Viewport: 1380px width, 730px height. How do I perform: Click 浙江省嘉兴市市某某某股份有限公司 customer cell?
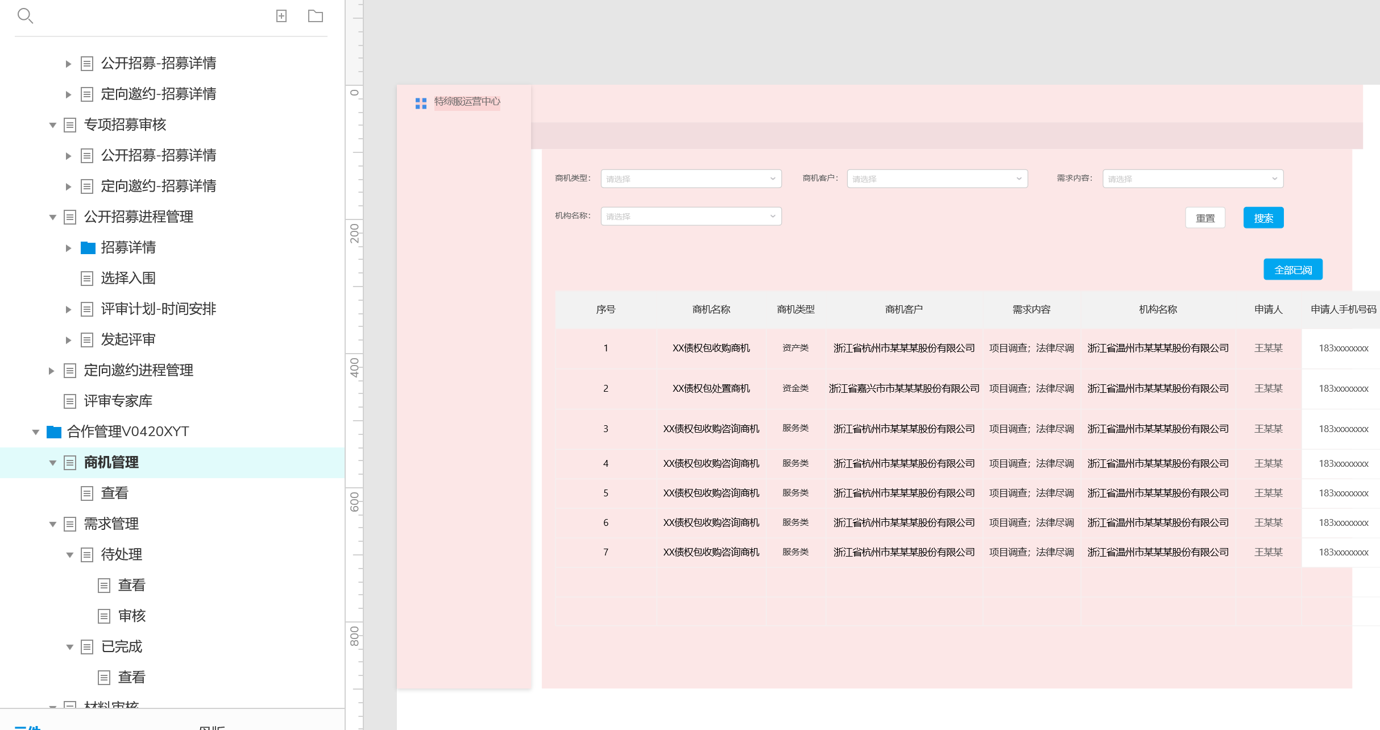pyautogui.click(x=904, y=388)
